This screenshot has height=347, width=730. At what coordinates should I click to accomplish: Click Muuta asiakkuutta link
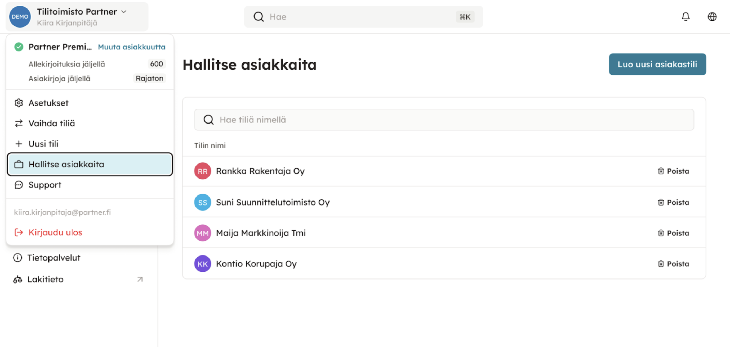(131, 47)
